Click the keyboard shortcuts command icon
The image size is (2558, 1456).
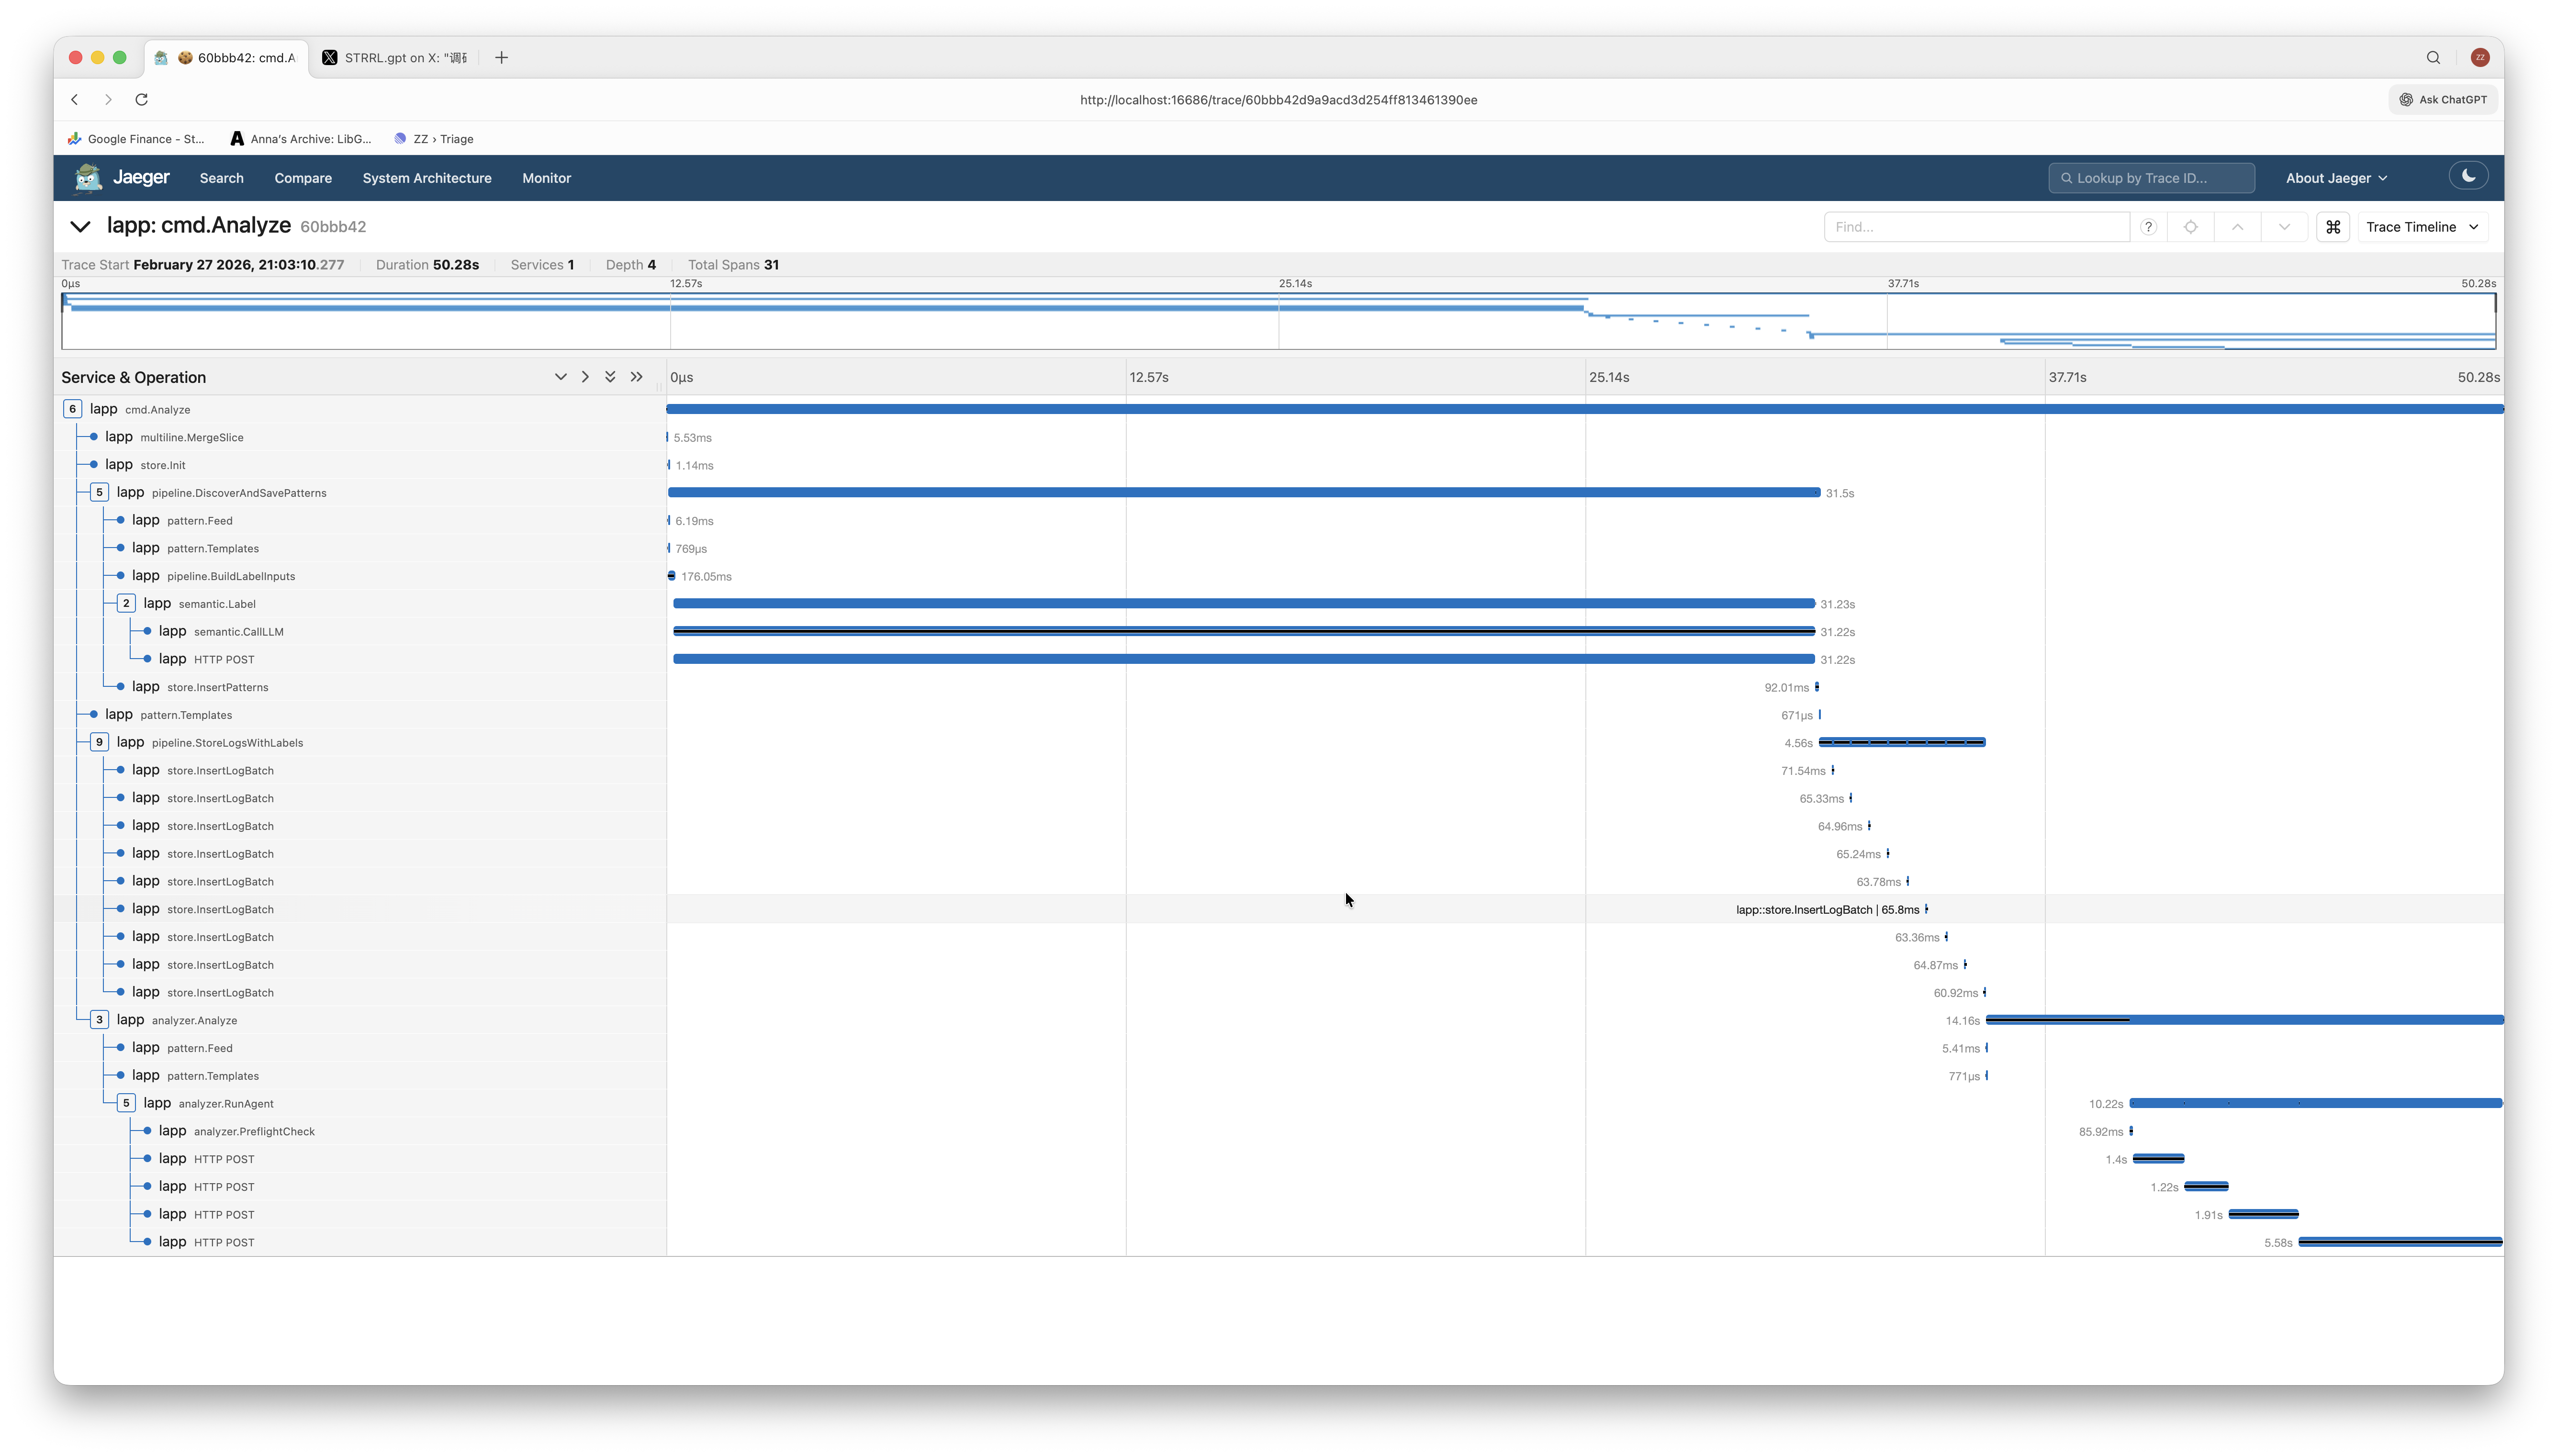(x=2333, y=227)
